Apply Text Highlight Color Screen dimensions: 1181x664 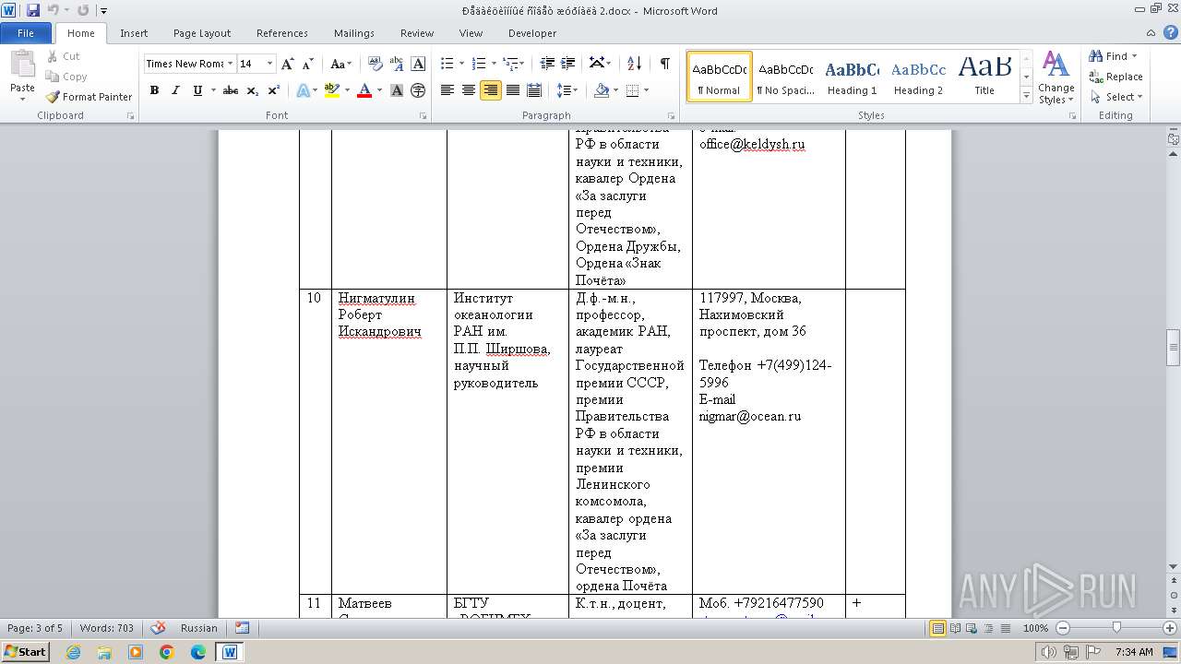tap(332, 90)
